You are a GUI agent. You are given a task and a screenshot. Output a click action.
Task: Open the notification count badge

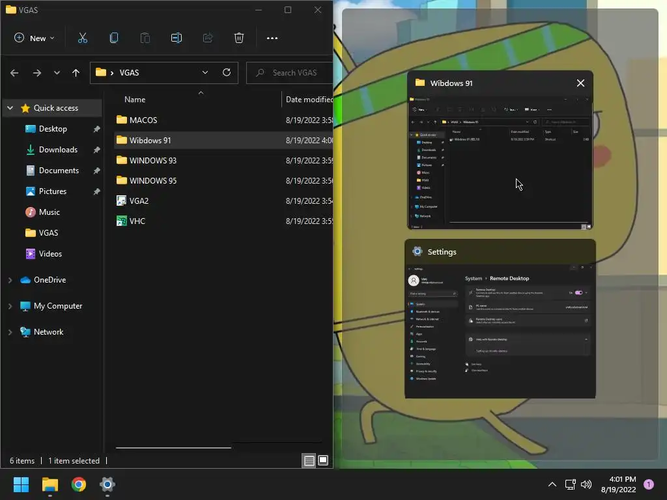click(x=649, y=484)
